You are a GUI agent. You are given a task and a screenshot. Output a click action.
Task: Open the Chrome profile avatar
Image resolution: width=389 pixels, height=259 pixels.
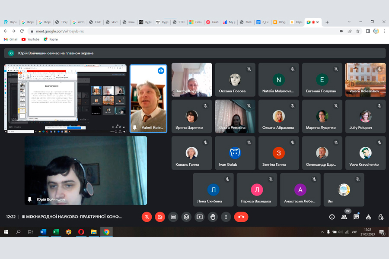point(376,31)
